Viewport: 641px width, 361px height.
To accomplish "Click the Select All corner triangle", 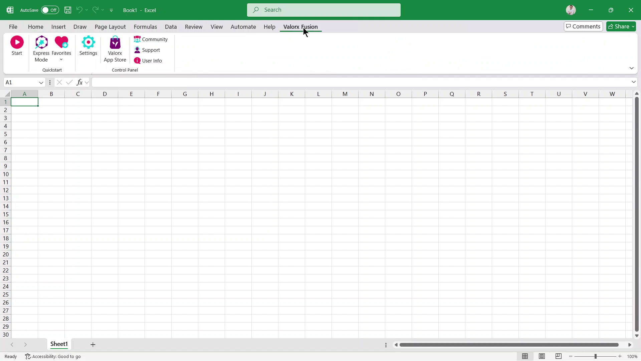I will [7, 94].
